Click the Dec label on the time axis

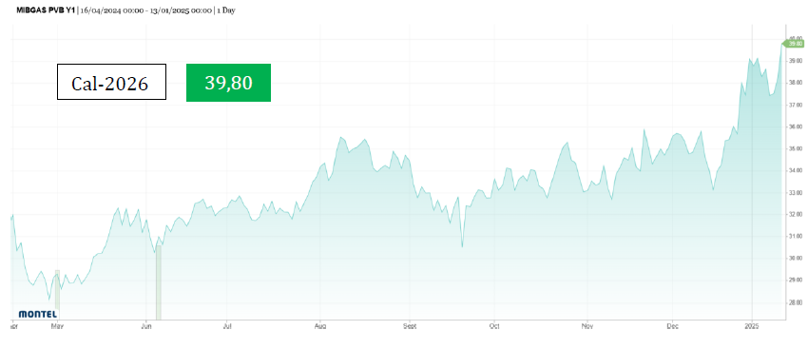[672, 326]
